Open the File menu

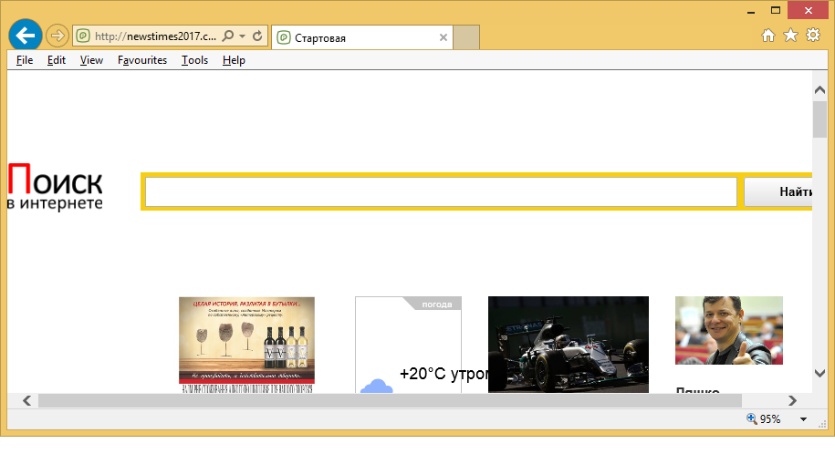click(x=25, y=60)
